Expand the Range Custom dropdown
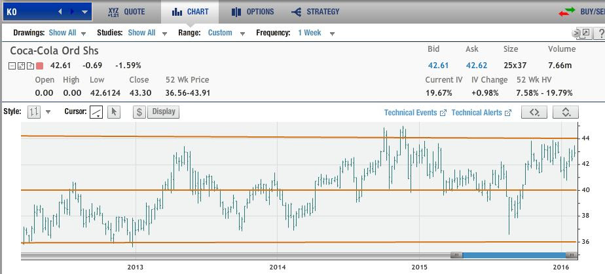The image size is (605, 274). [x=225, y=33]
